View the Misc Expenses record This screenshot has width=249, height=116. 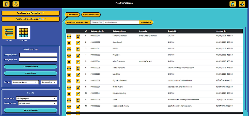pos(69,62)
